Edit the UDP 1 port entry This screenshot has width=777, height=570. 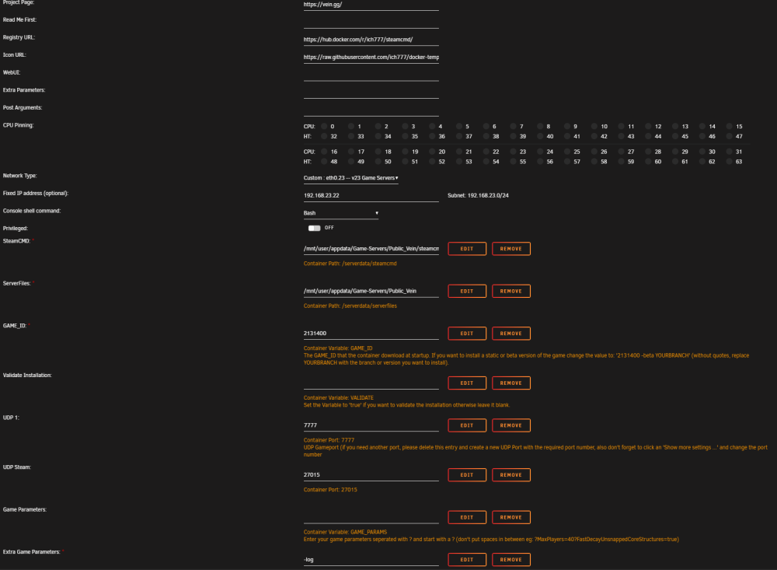(x=467, y=425)
